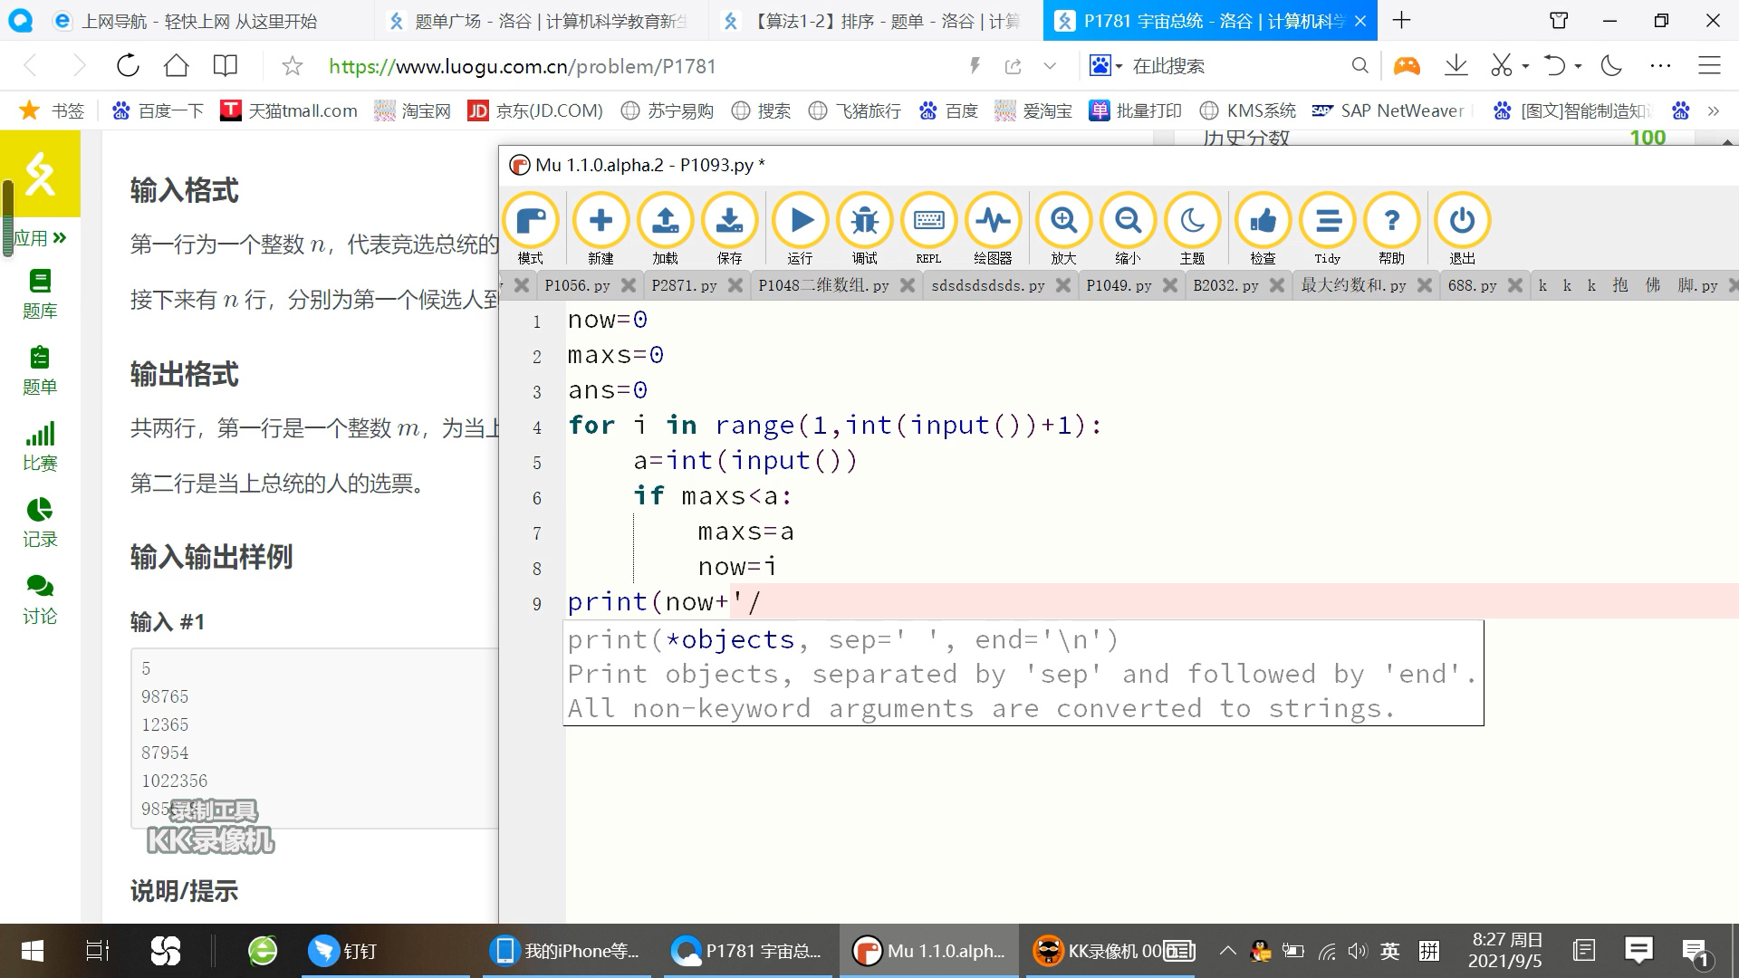
Task: Open address bar dropdown arrow
Action: click(x=1050, y=65)
